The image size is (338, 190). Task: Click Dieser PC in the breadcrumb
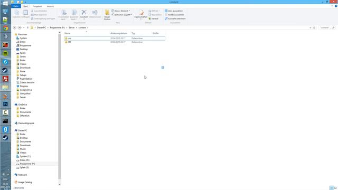tap(41, 27)
